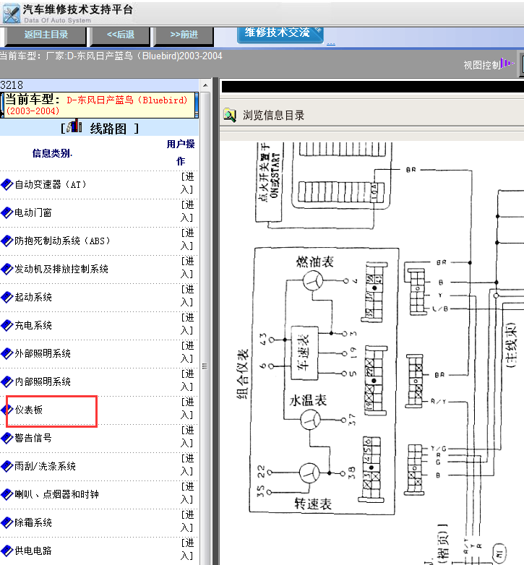Click 进入 link for 雨刮/洗涤系统
This screenshot has width=524, height=565.
click(187, 465)
